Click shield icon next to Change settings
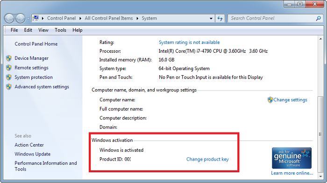 (x=270, y=100)
